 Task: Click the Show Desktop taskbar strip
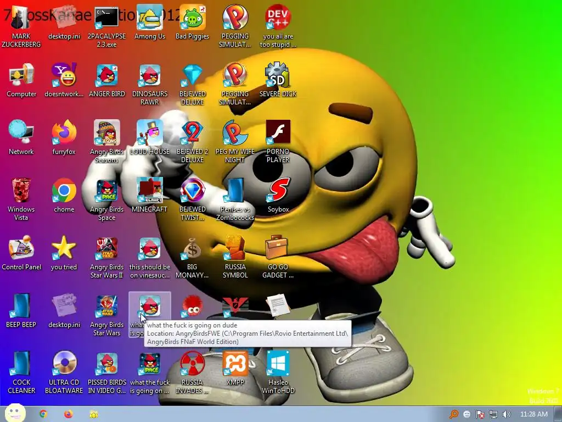[x=558, y=414]
